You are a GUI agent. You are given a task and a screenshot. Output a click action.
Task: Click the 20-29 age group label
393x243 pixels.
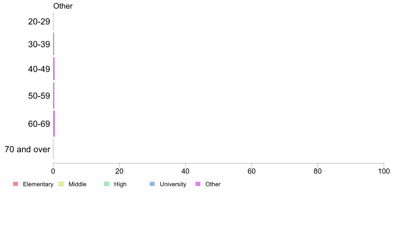tap(39, 21)
